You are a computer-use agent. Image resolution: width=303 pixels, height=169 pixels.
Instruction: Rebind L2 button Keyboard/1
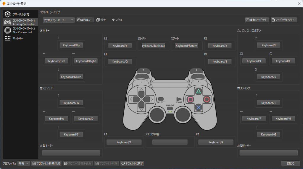tap(120, 46)
